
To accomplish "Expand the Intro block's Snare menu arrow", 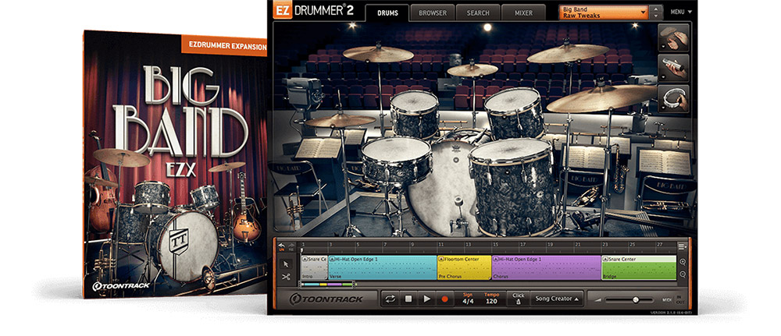I will point(305,259).
